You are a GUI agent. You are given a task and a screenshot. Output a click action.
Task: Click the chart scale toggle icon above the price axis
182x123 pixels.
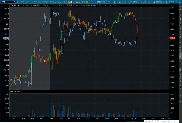(171, 5)
